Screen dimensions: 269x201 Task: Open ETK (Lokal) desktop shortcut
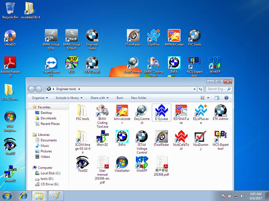point(92,65)
